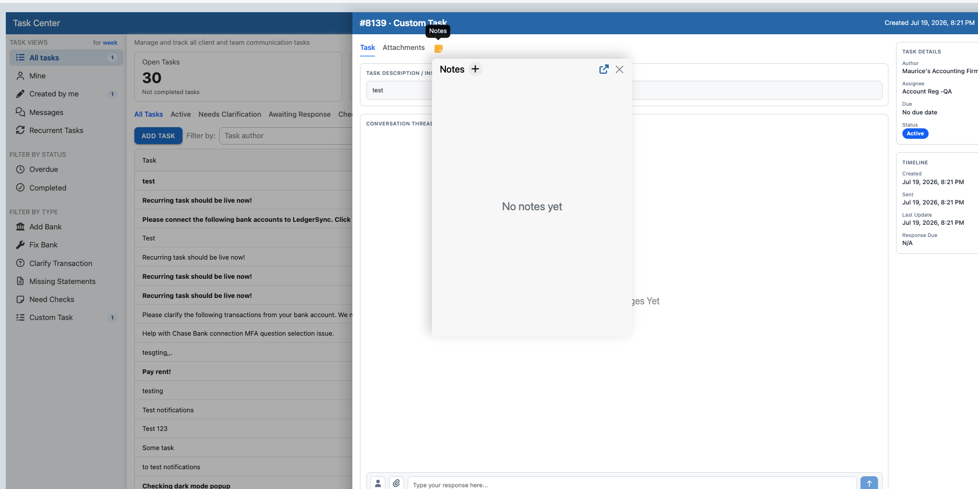The height and width of the screenshot is (489, 978).
Task: Click the Completed checkmark icon
Action: point(20,188)
